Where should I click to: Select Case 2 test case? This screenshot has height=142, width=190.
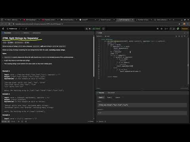point(109,97)
